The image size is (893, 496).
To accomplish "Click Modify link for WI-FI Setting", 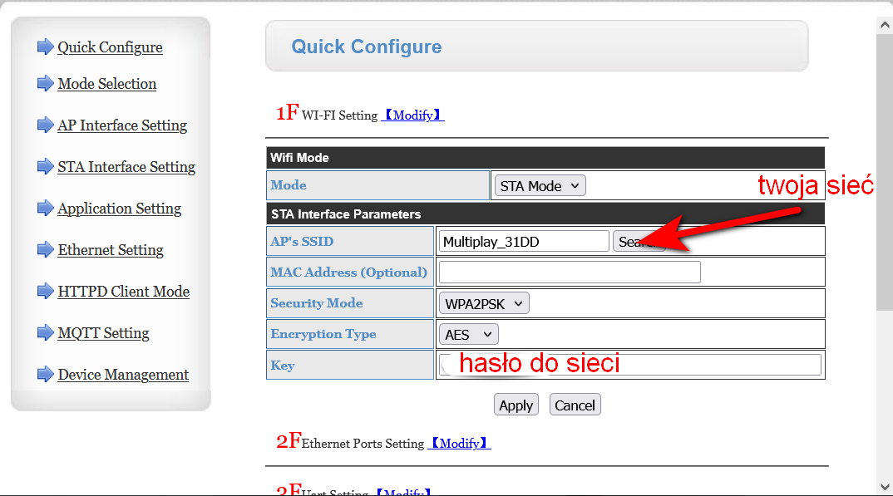I will 412,115.
